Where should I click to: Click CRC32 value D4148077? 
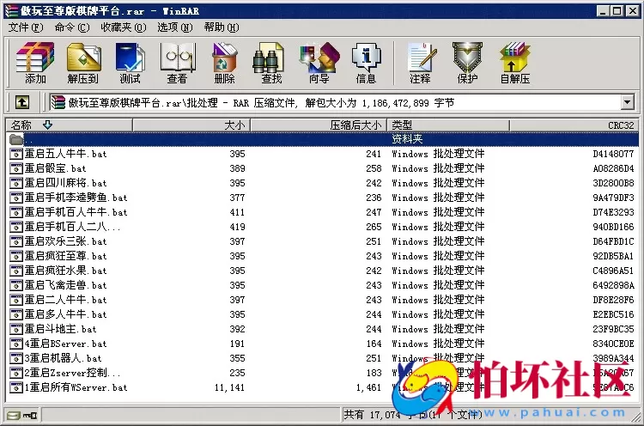click(613, 154)
